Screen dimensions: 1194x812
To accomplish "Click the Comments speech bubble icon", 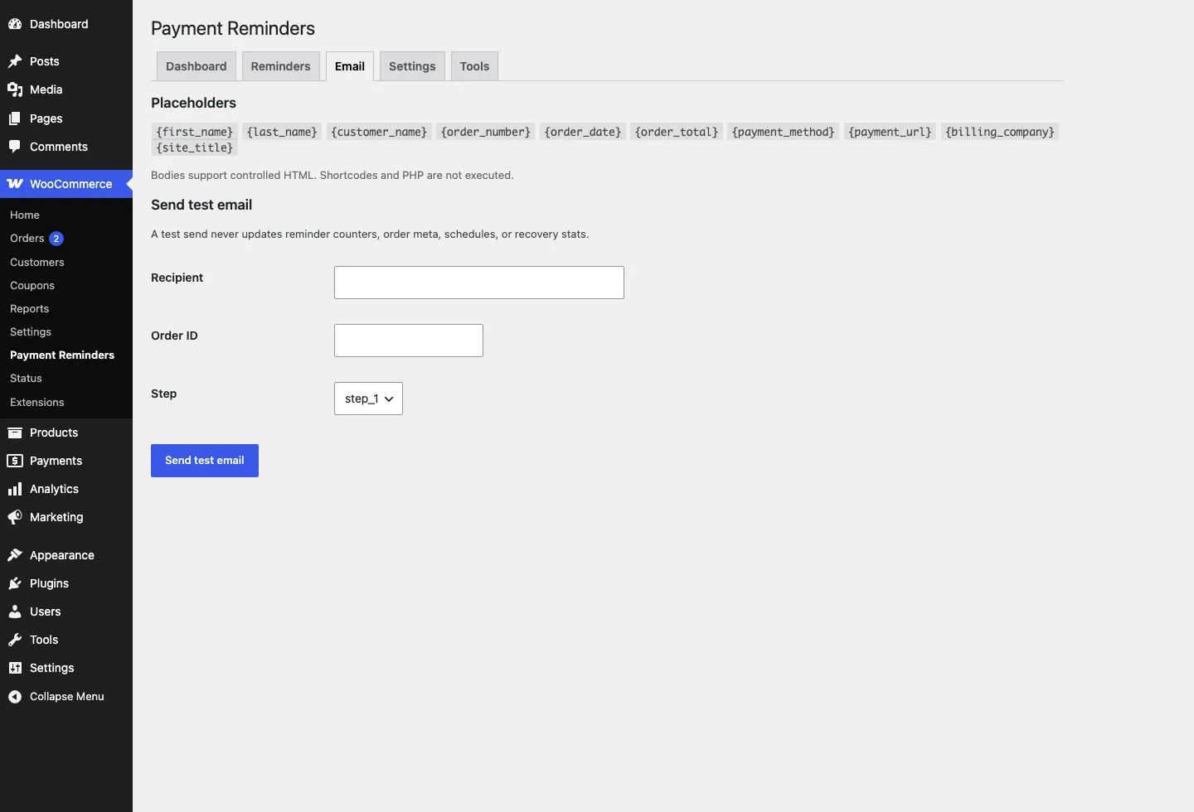I will (x=15, y=147).
